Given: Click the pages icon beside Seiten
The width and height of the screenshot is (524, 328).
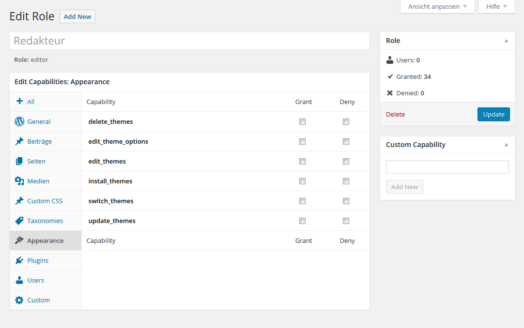Looking at the screenshot, I should (19, 161).
